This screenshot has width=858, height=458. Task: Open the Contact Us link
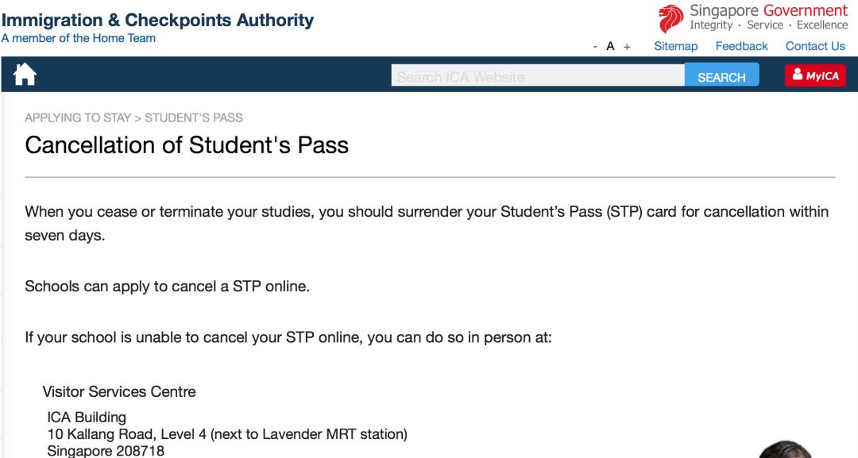815,46
